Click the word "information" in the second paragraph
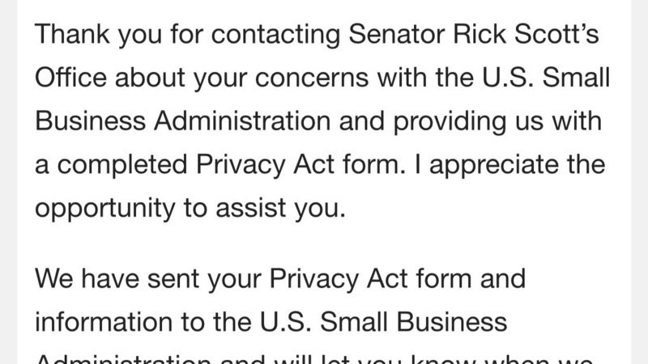 tap(104, 322)
